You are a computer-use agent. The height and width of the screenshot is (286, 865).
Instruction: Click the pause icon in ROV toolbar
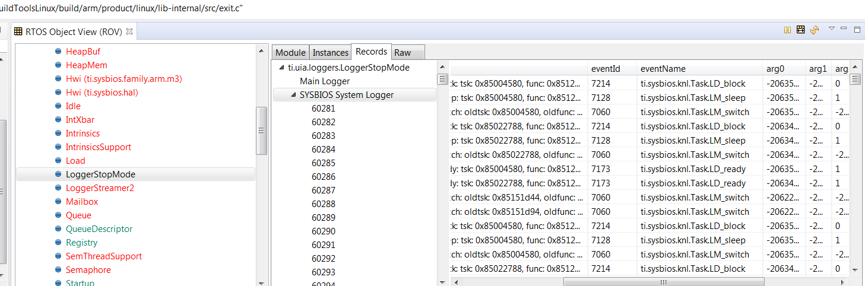(788, 30)
